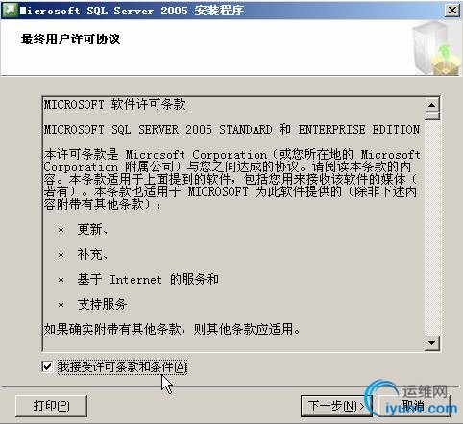
Task: Click the 下一步(N) button
Action: (x=336, y=406)
